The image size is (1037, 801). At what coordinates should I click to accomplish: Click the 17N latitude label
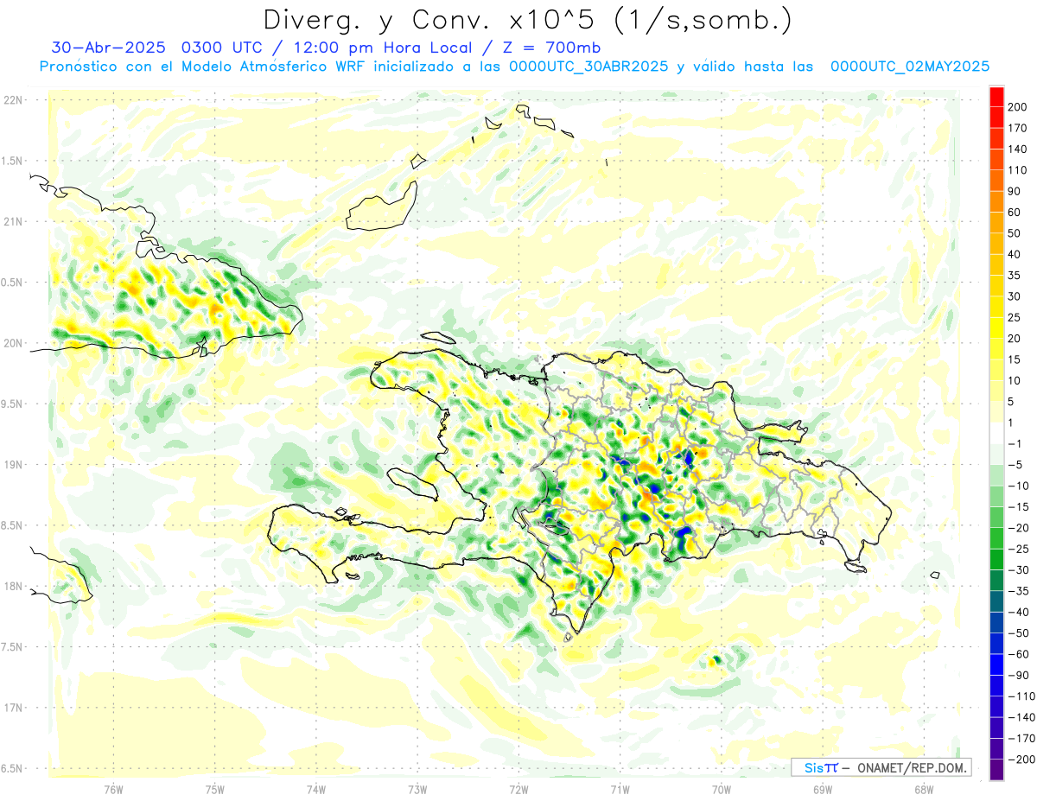(13, 708)
